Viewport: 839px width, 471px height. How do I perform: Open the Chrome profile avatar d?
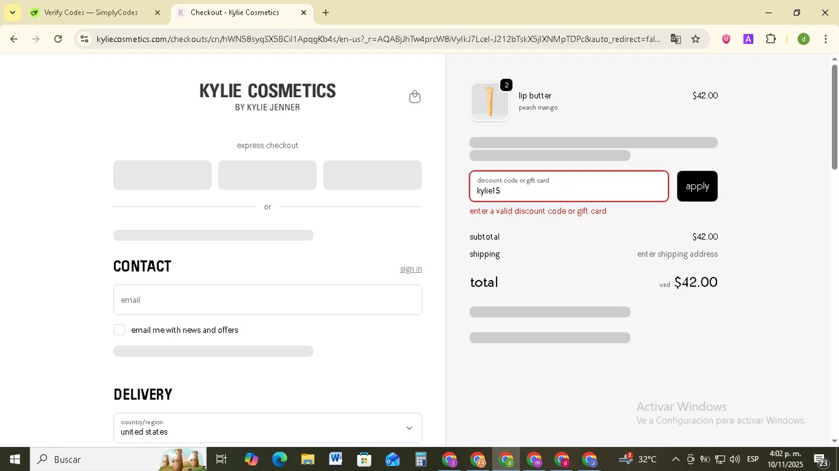tap(804, 39)
